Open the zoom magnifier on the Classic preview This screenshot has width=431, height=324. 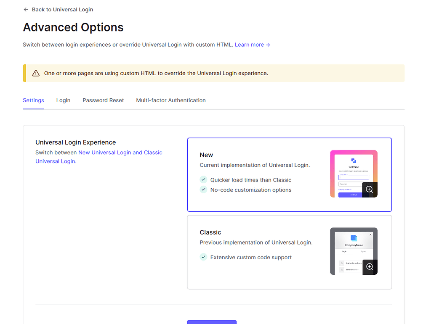(x=370, y=266)
